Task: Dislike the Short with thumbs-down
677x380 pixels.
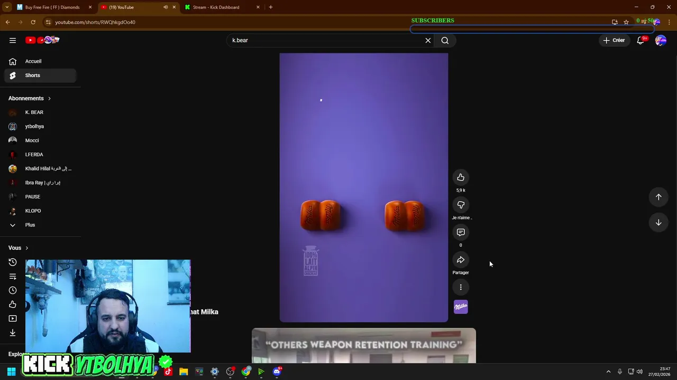Action: [461, 205]
